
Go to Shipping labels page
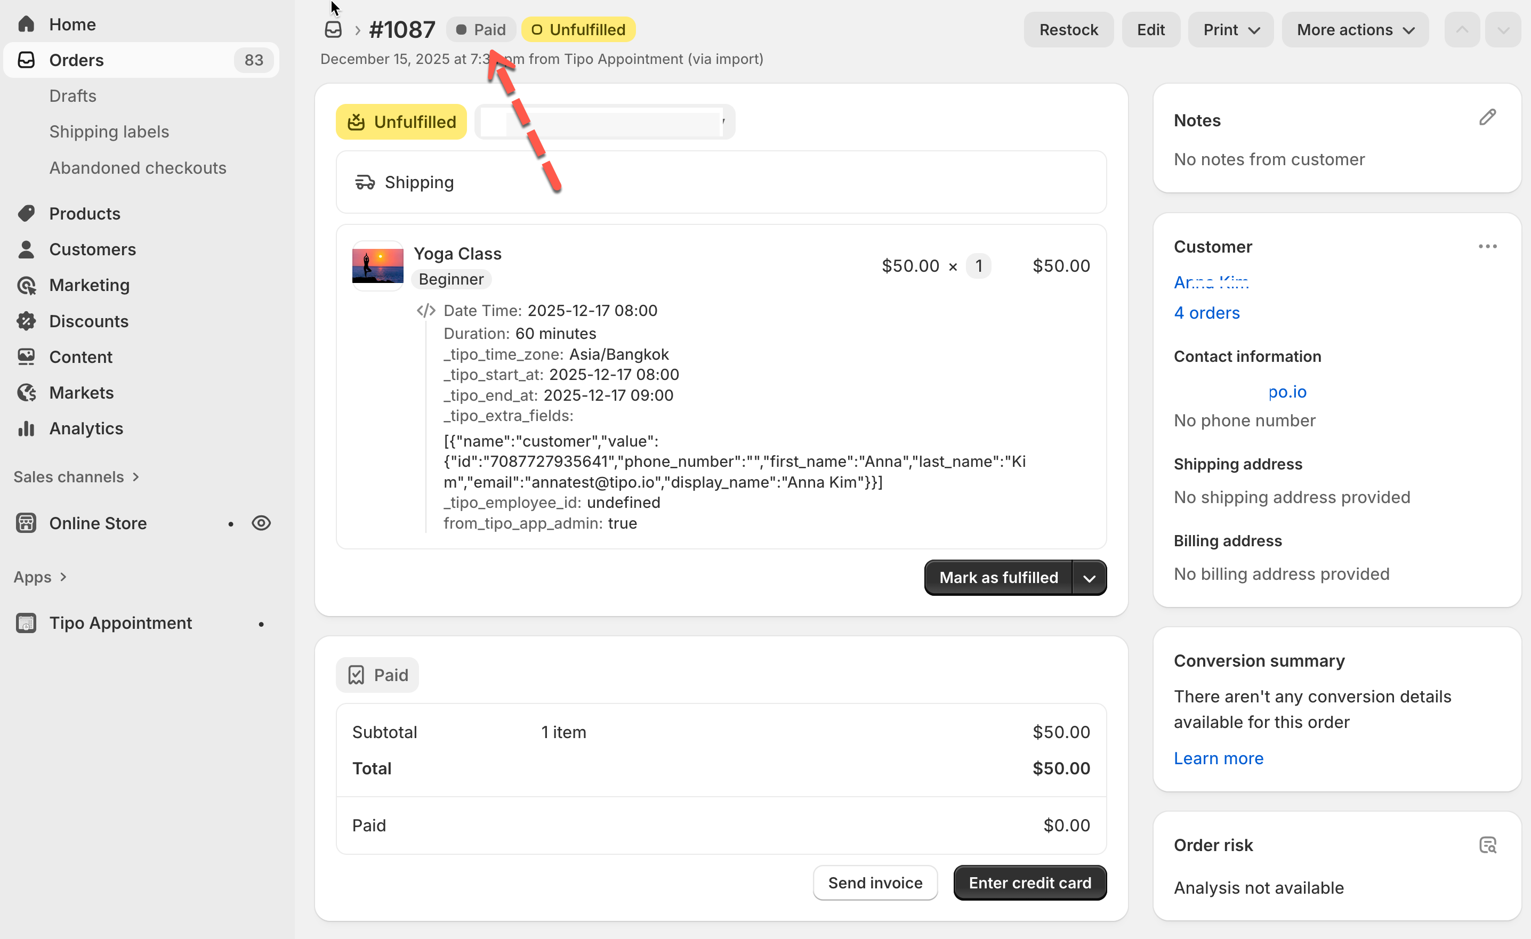109,132
